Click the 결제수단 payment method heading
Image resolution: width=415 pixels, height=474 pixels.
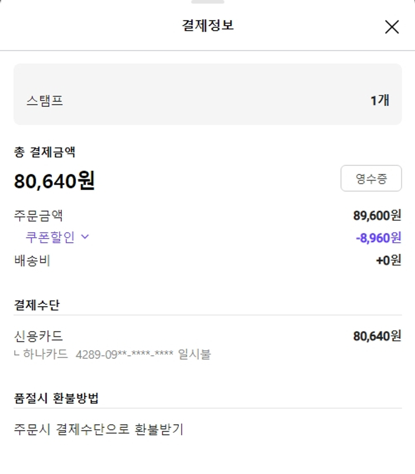pos(37,304)
